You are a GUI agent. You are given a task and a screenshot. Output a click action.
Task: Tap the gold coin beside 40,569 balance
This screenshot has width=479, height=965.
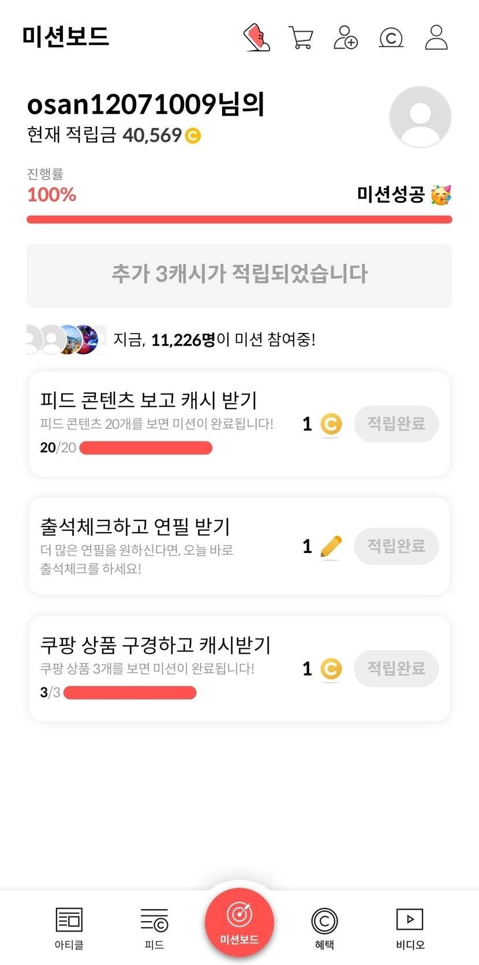pyautogui.click(x=193, y=136)
